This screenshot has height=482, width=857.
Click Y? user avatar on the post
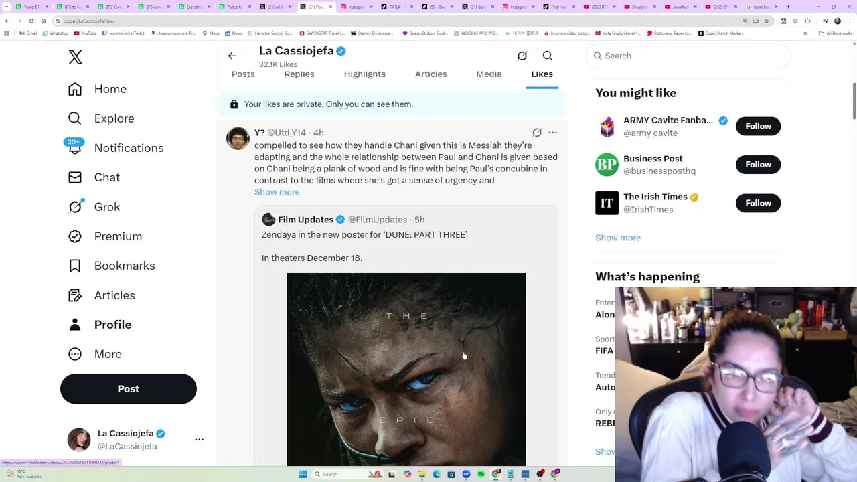[238, 138]
